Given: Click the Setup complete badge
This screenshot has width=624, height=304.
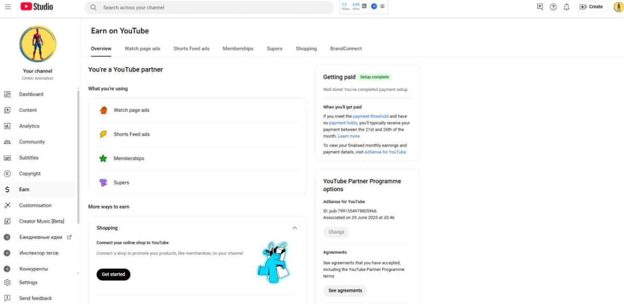Looking at the screenshot, I should pyautogui.click(x=374, y=77).
